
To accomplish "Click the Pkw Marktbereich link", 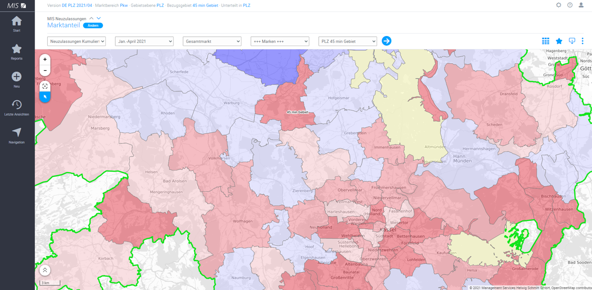I will [x=124, y=6].
